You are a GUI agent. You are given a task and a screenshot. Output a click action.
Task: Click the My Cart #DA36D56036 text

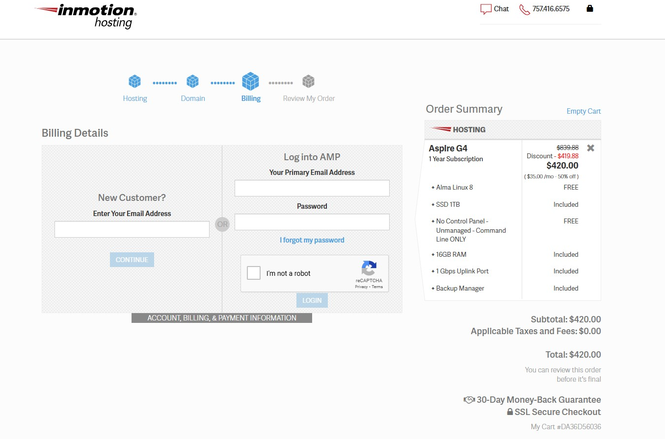click(x=566, y=427)
